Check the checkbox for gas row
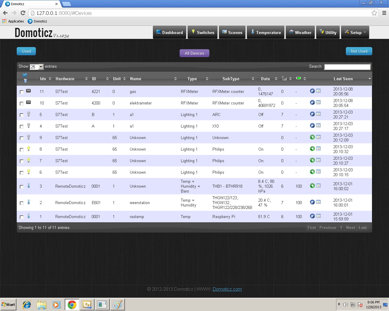The height and width of the screenshot is (311, 389). coord(22,92)
